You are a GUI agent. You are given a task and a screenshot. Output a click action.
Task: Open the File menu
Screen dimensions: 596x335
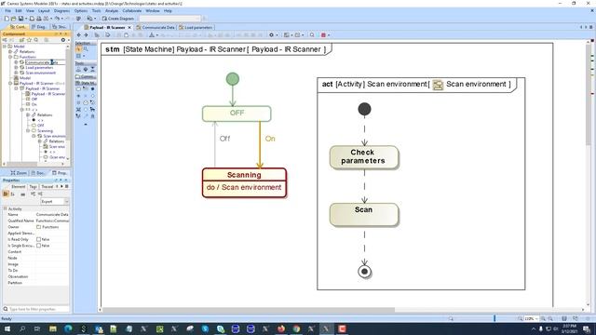[x=8, y=10]
